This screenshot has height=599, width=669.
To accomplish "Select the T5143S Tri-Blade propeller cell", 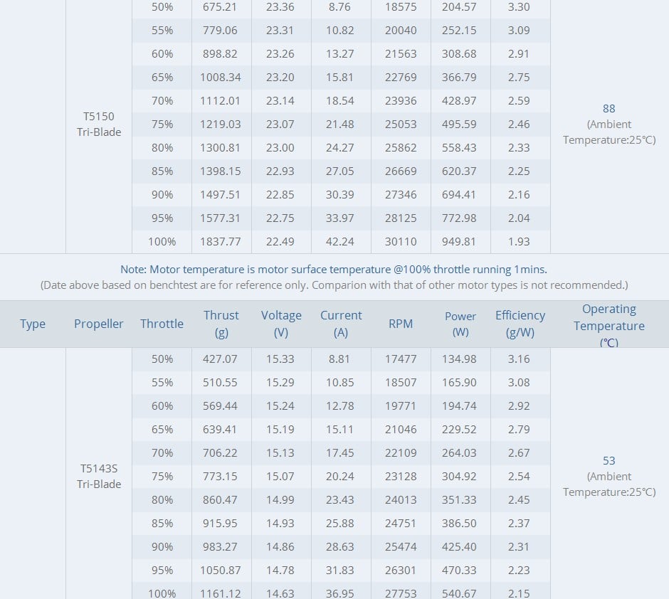I will (x=99, y=476).
